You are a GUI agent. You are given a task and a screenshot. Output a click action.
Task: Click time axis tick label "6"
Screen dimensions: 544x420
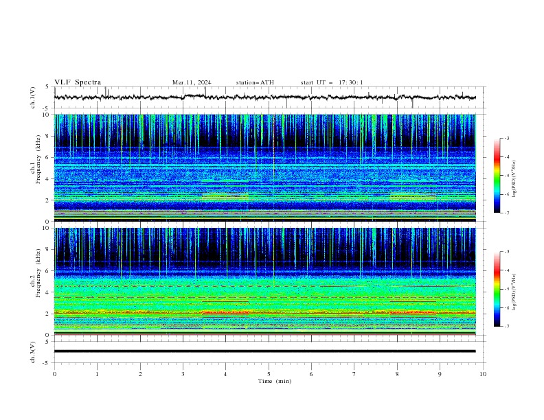click(311, 374)
